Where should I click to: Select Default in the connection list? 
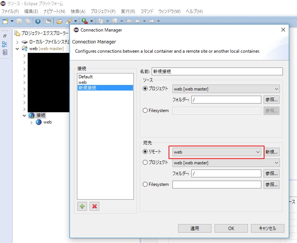click(85, 77)
